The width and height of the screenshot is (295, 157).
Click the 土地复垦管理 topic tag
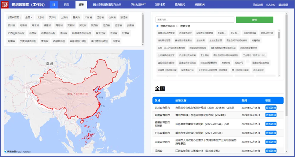coord(216,40)
